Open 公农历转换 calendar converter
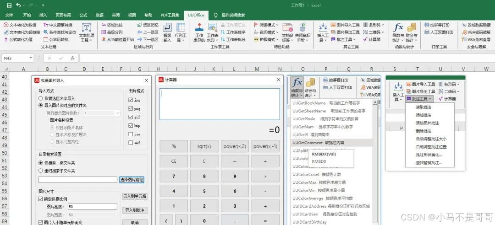The image size is (495, 225). pyautogui.click(x=56, y=39)
